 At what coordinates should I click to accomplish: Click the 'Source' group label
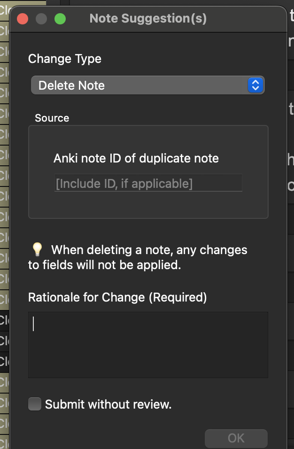tap(52, 118)
